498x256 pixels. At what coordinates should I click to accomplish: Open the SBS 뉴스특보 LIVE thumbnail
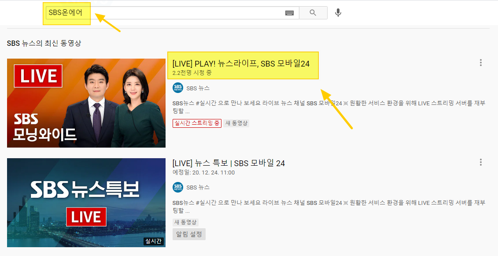point(86,203)
